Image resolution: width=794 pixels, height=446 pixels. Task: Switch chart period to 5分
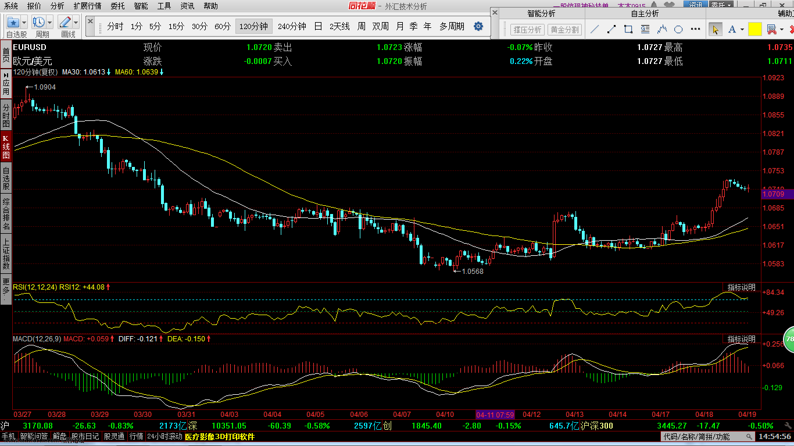point(155,26)
